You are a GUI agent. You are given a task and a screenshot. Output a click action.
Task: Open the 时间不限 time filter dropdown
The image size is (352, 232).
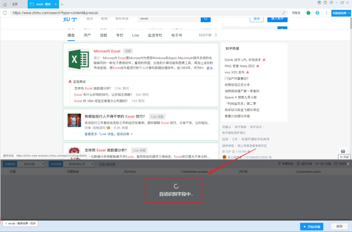point(208,35)
